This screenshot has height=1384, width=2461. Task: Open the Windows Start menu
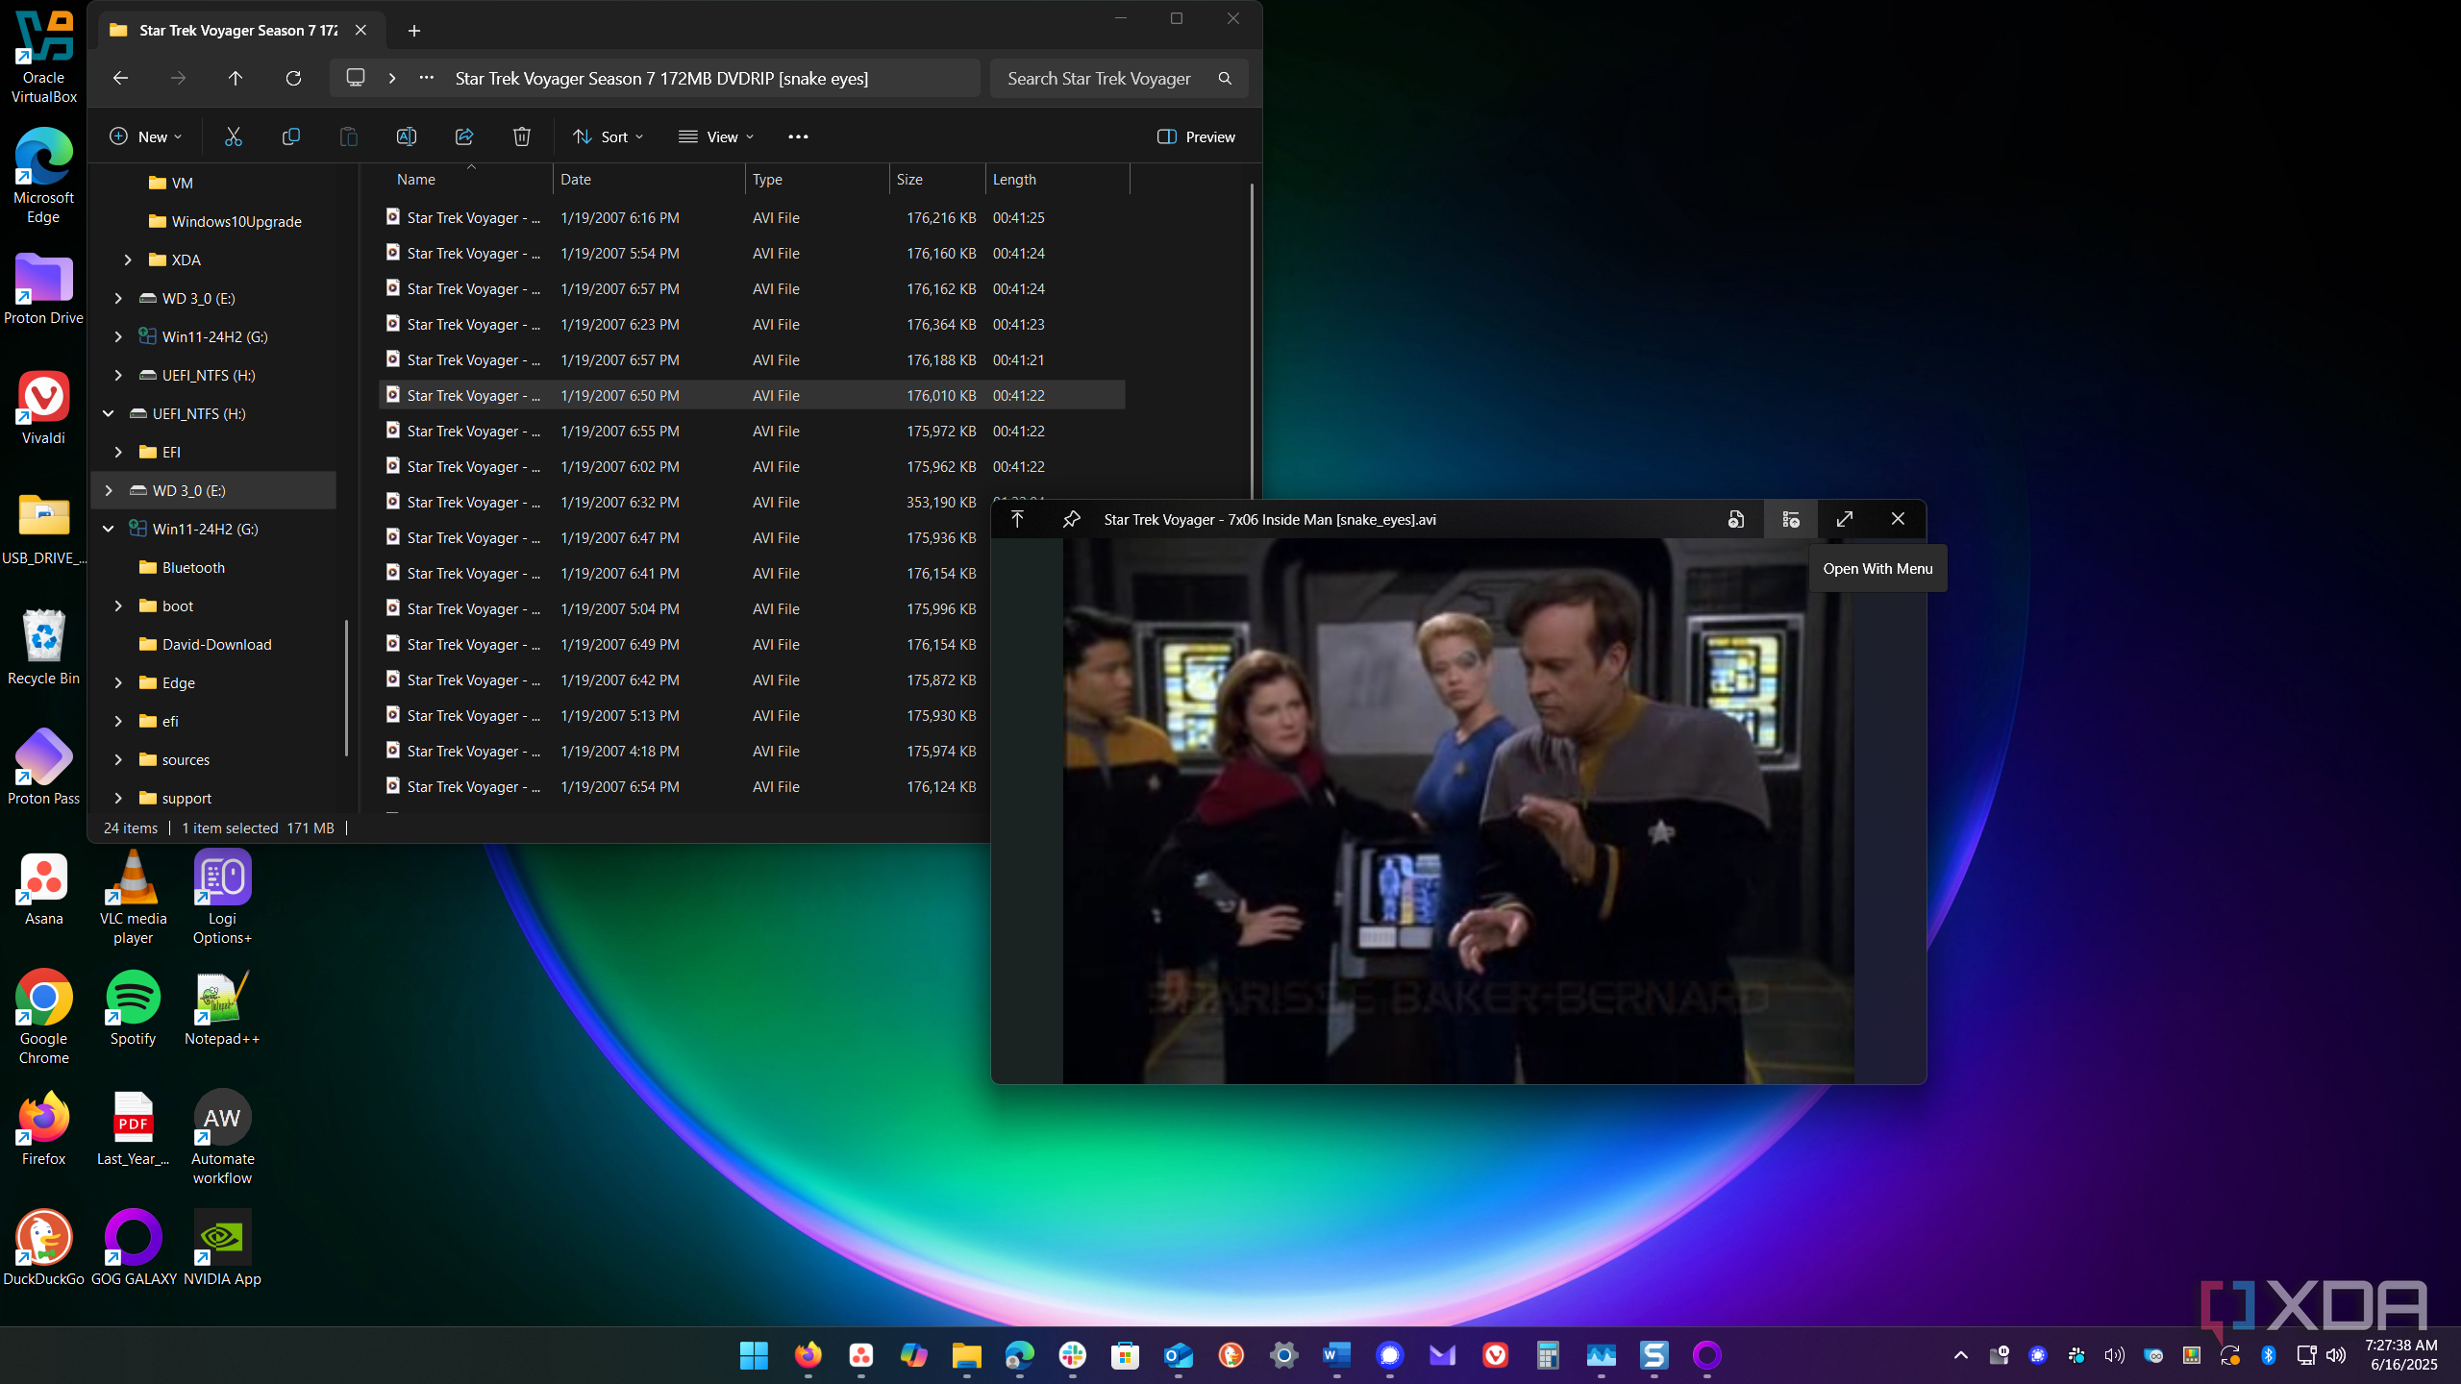coord(754,1355)
